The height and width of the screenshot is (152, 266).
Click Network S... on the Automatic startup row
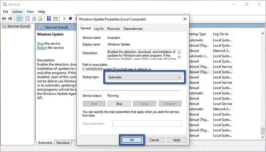click(222, 109)
